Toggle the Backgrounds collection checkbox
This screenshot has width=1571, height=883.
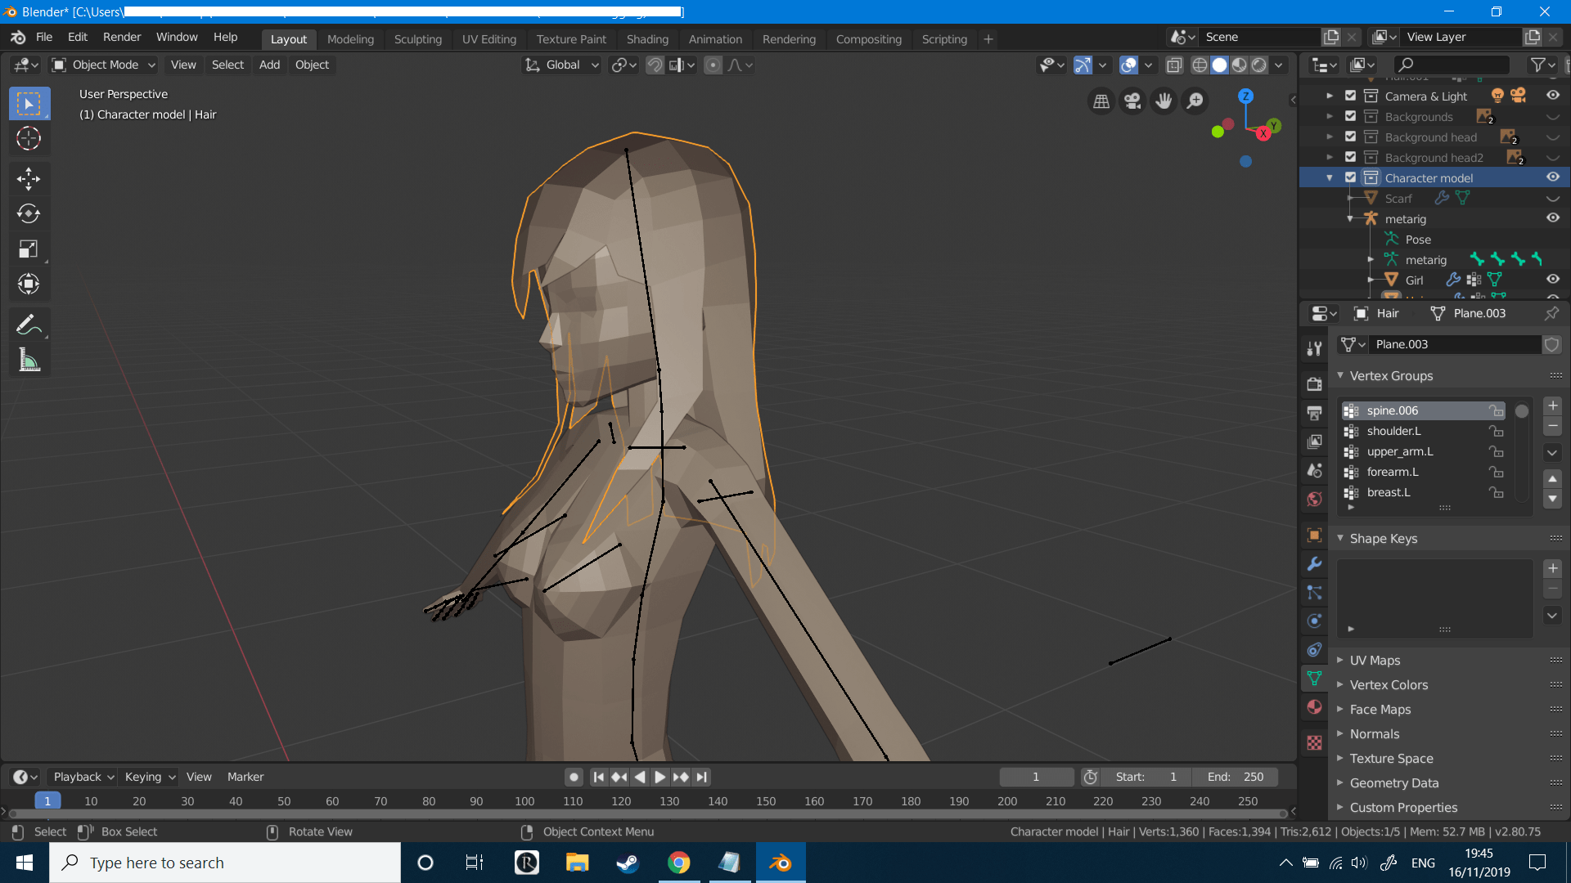coord(1351,116)
